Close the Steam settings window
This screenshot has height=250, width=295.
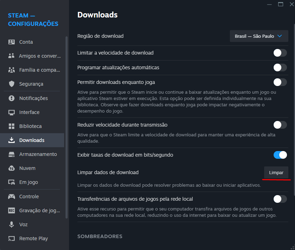click(x=292, y=4)
